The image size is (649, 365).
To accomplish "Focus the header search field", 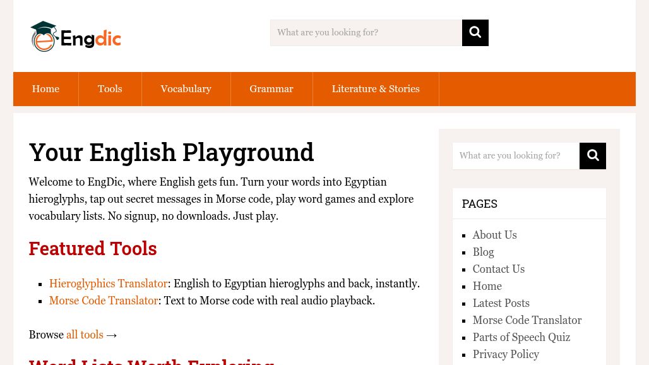I will tap(366, 33).
